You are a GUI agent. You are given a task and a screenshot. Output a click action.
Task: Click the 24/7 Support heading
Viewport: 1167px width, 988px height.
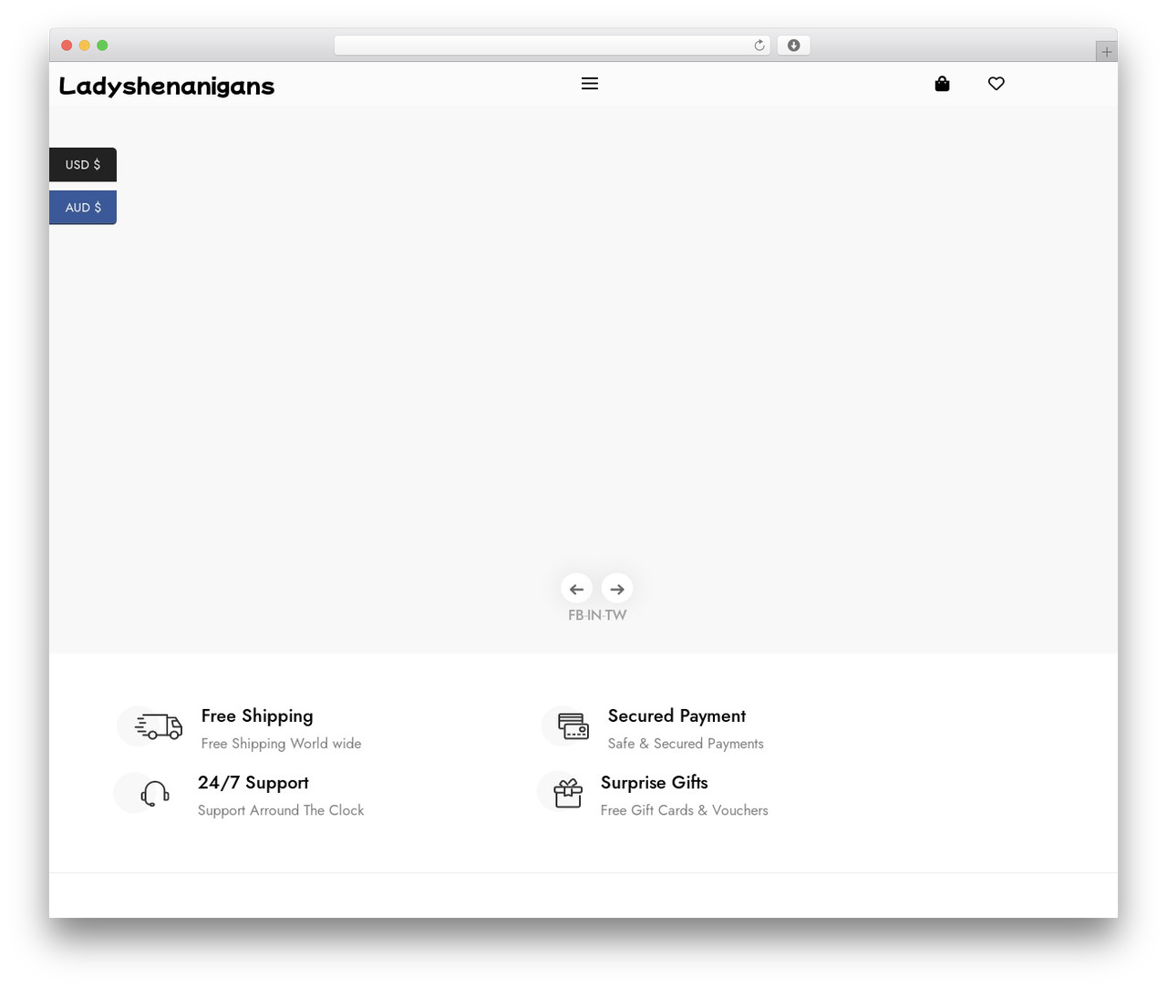[253, 783]
